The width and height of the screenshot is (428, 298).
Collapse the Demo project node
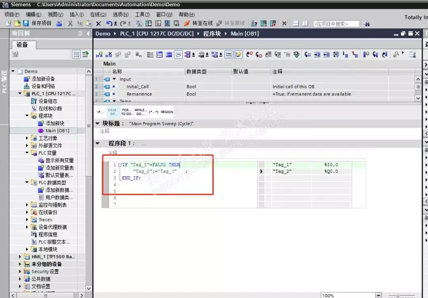pyautogui.click(x=13, y=71)
